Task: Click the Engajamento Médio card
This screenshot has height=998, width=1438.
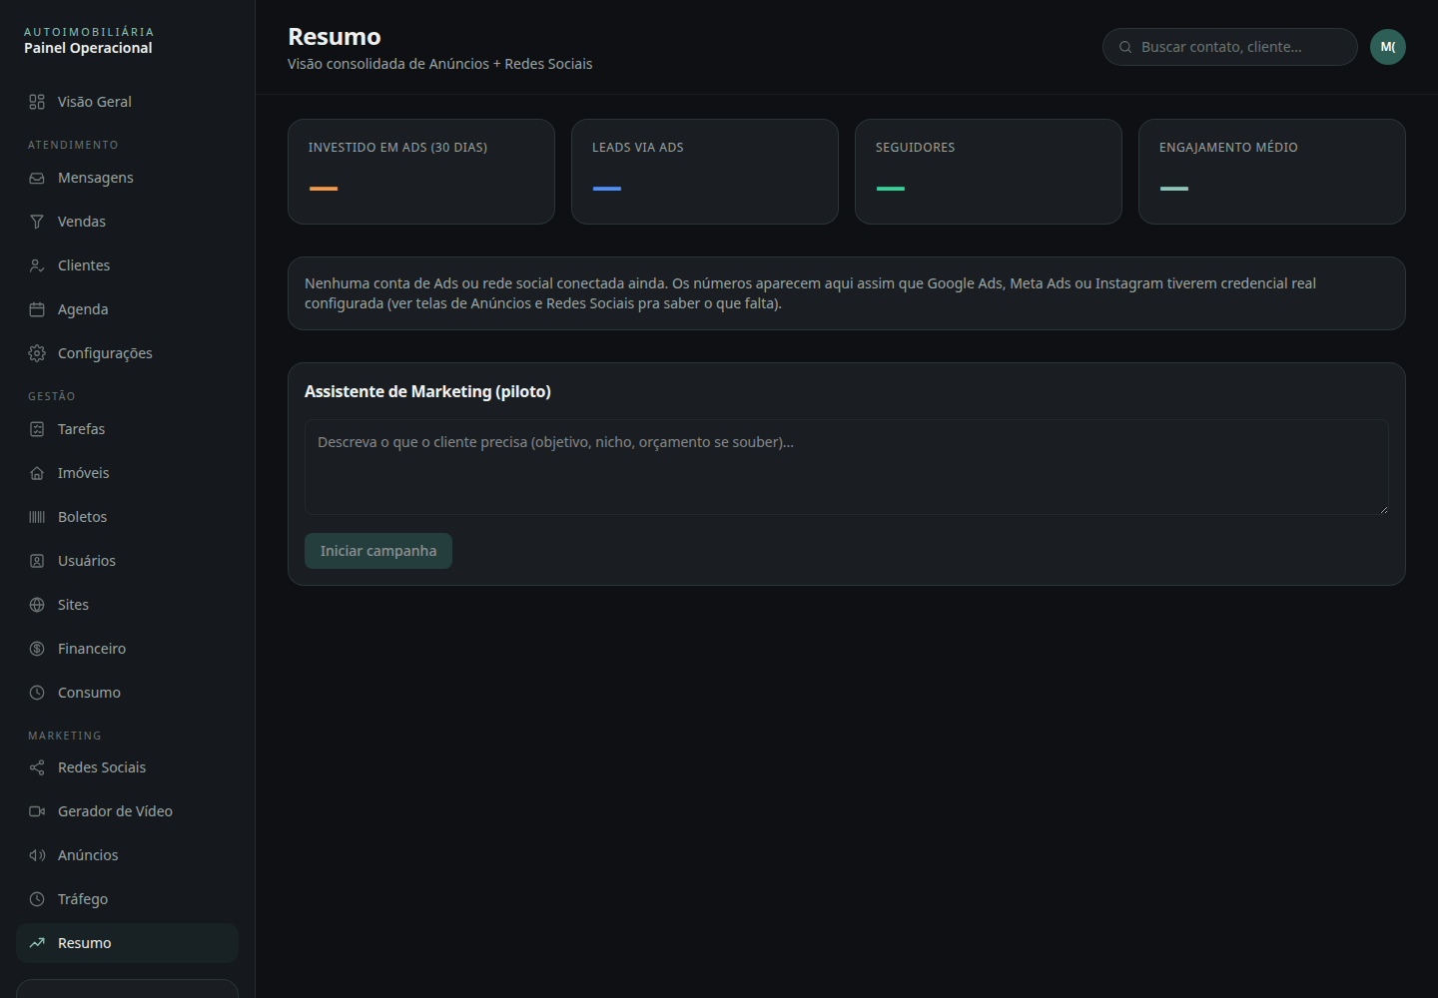Action: click(x=1272, y=172)
